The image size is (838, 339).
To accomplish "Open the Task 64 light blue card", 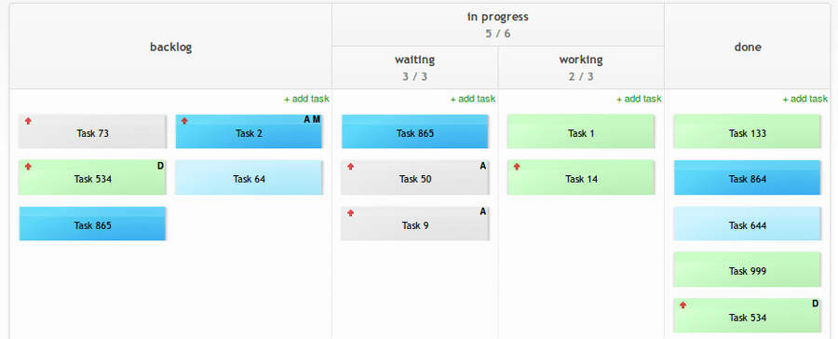I will tap(249, 178).
